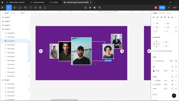Open the user avatar W

156,8
